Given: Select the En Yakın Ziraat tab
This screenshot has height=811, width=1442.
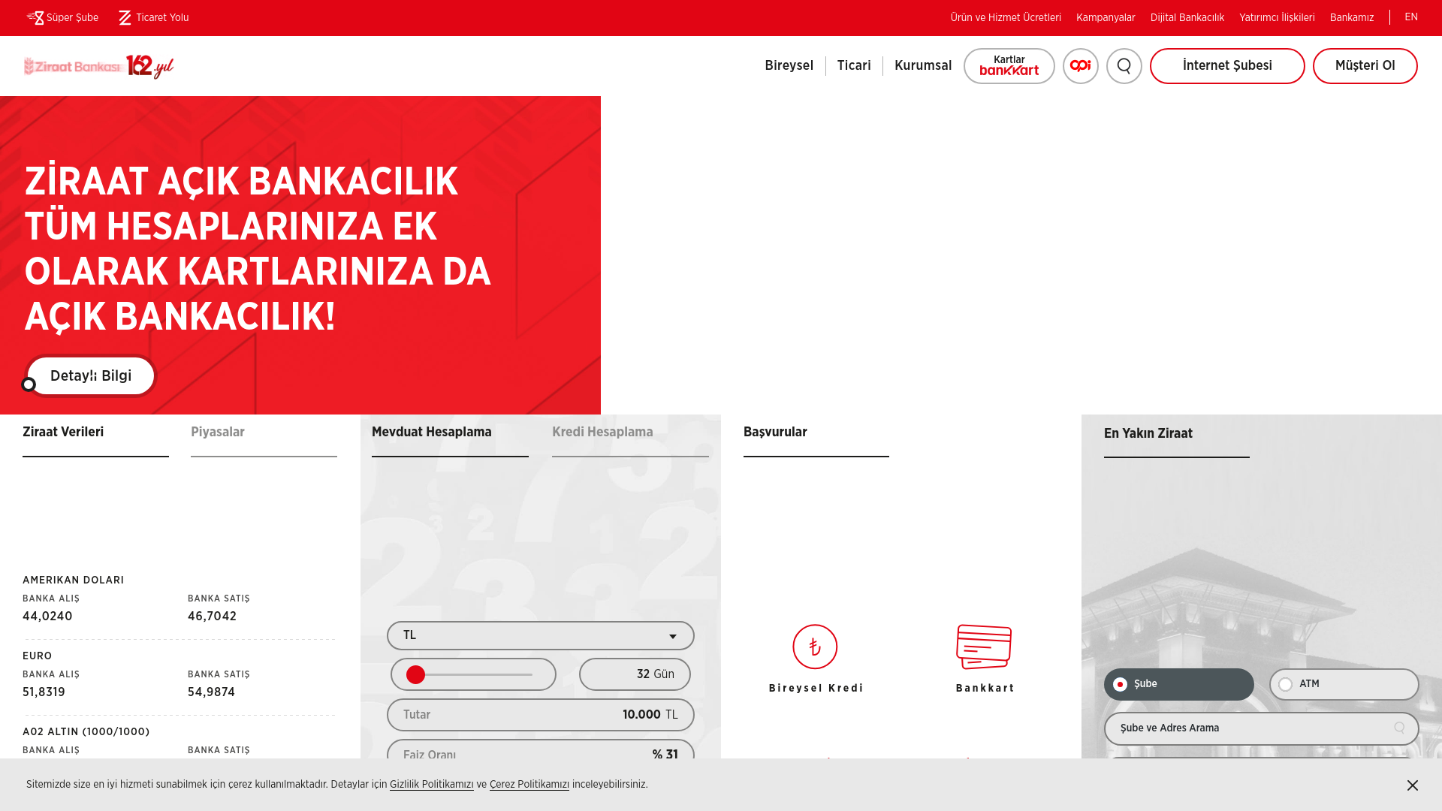Looking at the screenshot, I should point(1177,434).
